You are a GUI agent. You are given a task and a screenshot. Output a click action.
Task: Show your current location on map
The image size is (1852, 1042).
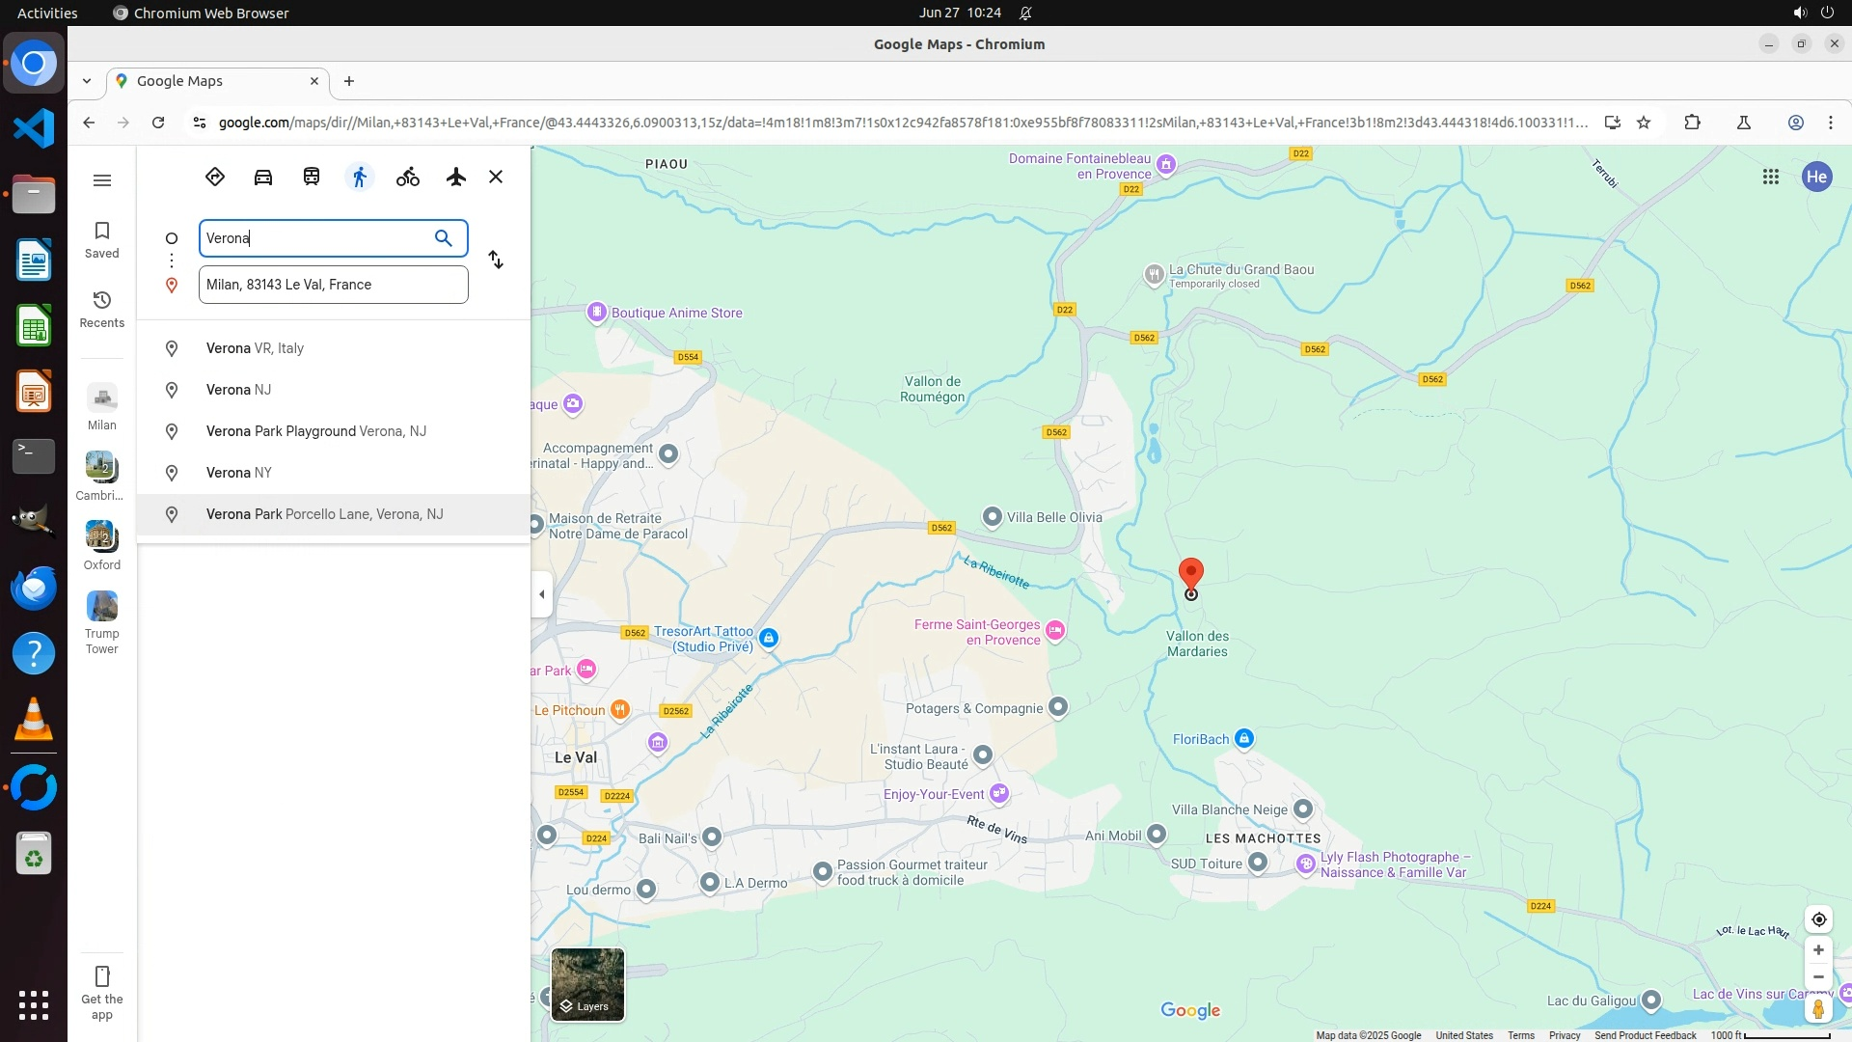click(x=1818, y=919)
